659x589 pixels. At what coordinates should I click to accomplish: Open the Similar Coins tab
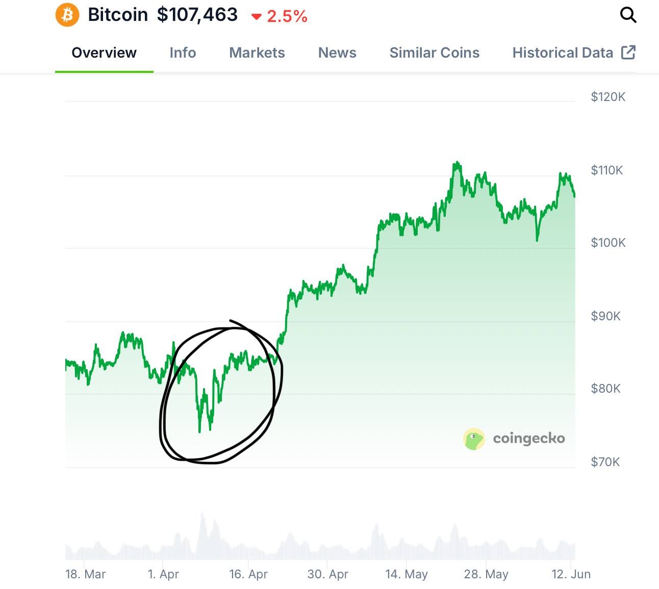[435, 53]
